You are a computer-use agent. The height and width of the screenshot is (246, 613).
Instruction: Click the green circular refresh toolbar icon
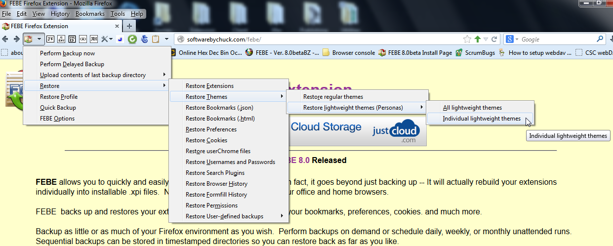(x=132, y=39)
